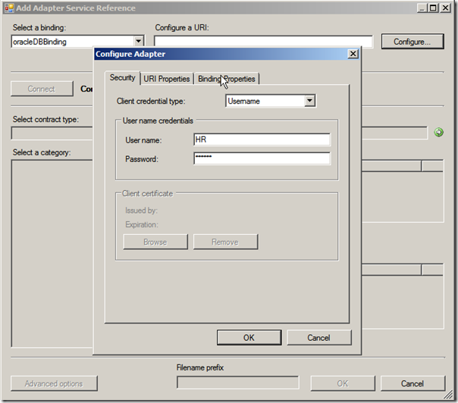Click the Add Adapter Service Reference title icon
Viewport: 458px width, 403px height.
pos(9,8)
